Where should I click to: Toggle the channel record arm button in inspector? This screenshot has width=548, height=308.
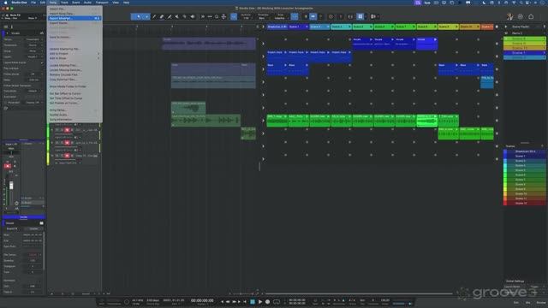coord(8,166)
